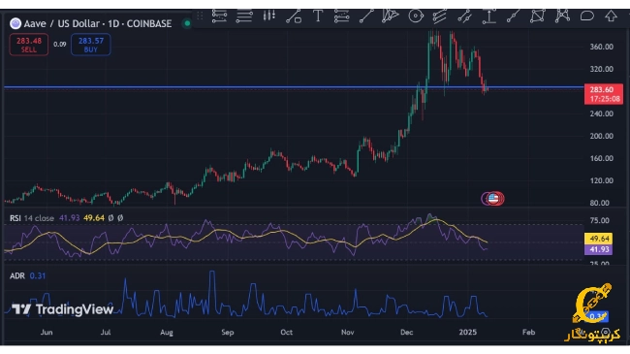Click the BUY 283.57 button
This screenshot has width=630, height=354.
point(91,45)
